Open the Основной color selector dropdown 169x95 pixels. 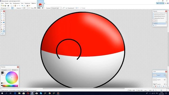[6, 70]
